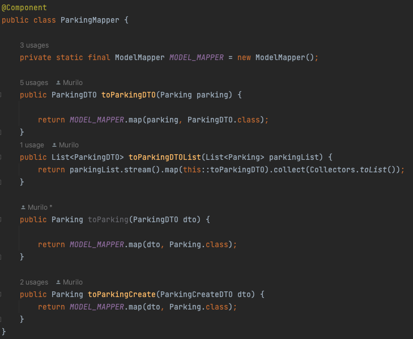The width and height of the screenshot is (413, 339).
Task: Open the "1 usage" hint for toParkingDTOList
Action: click(32, 145)
